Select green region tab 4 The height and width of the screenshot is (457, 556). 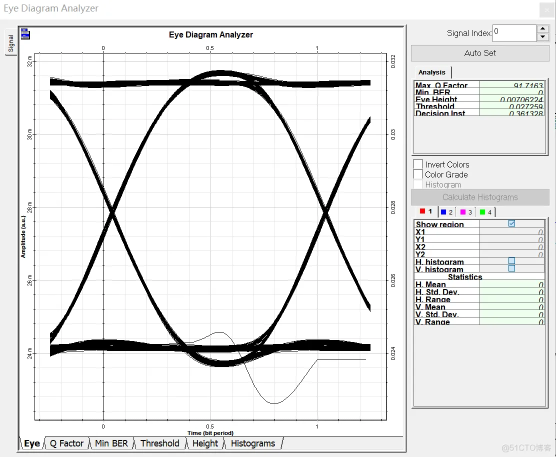(485, 212)
